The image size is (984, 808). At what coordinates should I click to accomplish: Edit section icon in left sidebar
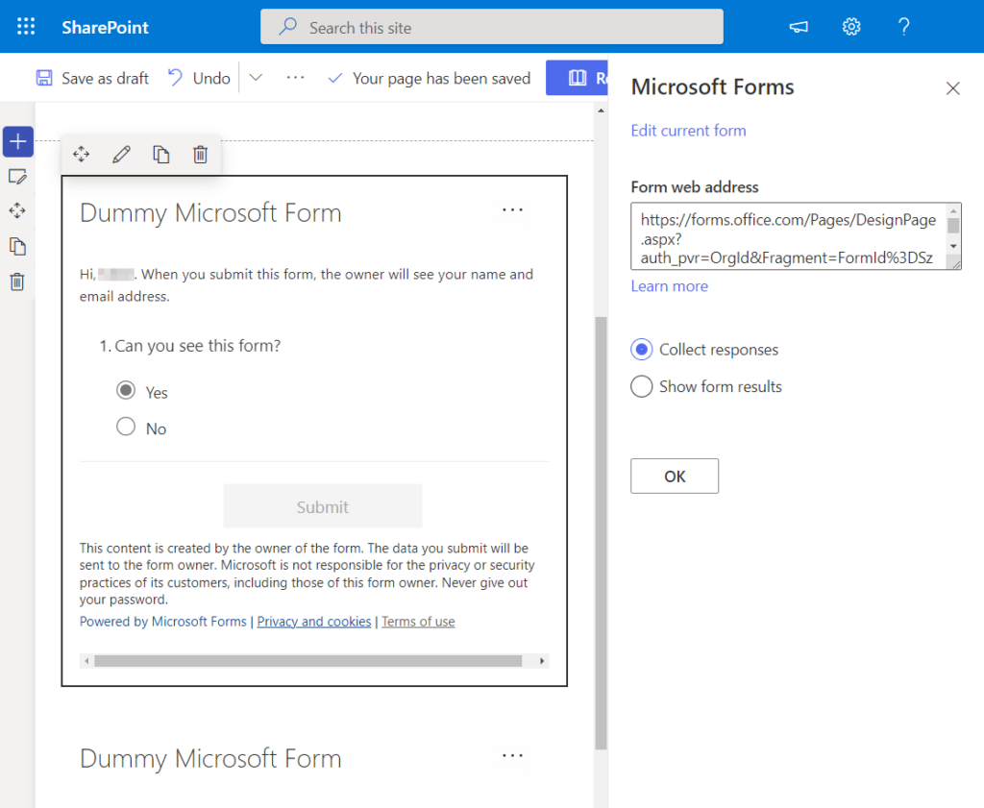(x=17, y=177)
